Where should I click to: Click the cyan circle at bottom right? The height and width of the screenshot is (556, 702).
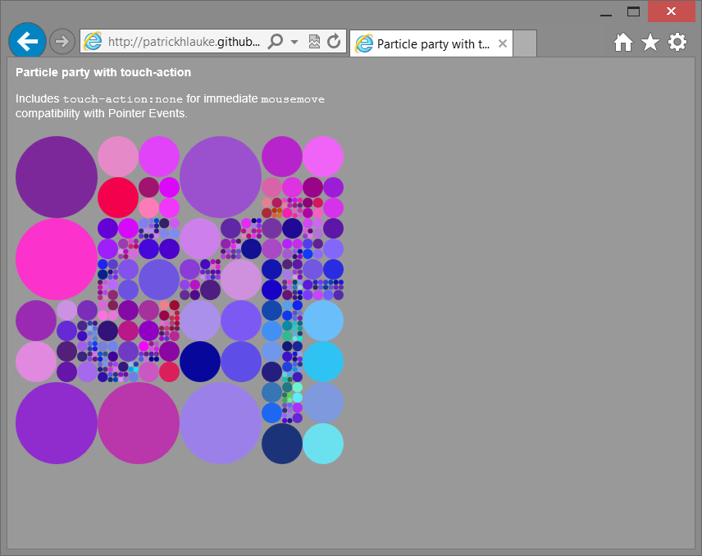[x=323, y=444]
